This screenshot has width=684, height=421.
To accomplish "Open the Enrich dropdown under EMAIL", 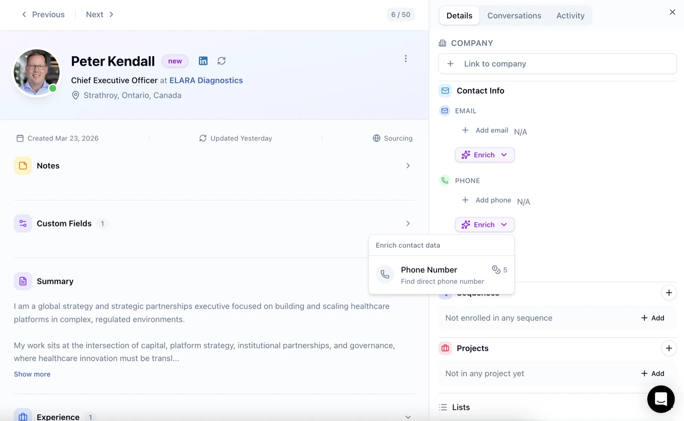I will [x=484, y=154].
